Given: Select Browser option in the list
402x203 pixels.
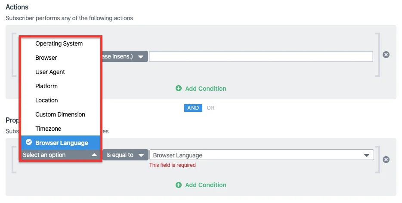Looking at the screenshot, I should pyautogui.click(x=46, y=58).
